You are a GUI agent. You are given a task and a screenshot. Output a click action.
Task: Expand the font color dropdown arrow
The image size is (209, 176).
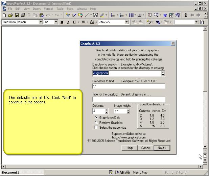pyautogui.click(x=96, y=22)
